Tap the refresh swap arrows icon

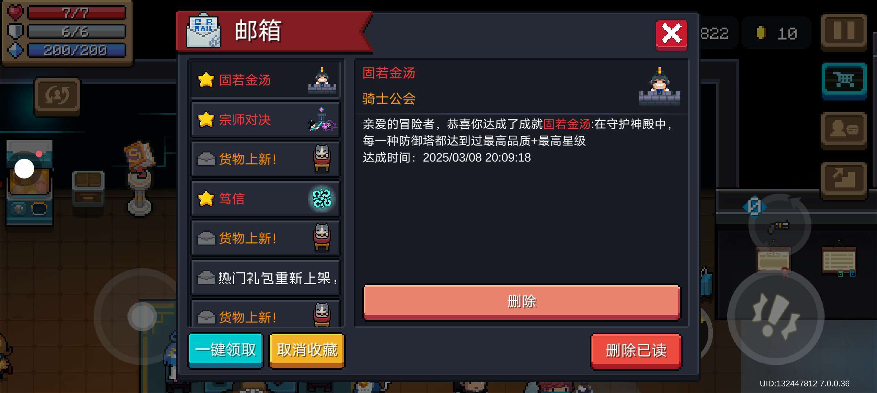point(57,96)
